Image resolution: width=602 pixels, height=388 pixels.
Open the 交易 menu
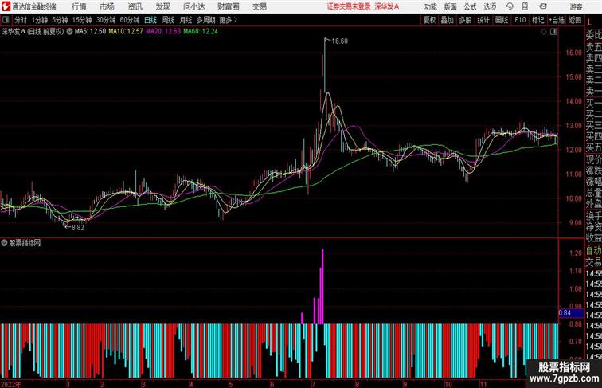(260, 6)
